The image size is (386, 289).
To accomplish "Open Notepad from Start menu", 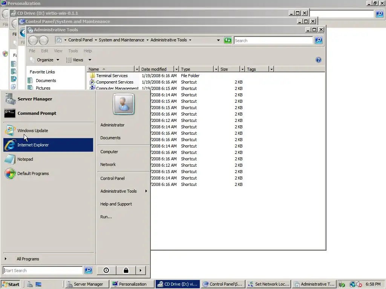I will click(48, 159).
